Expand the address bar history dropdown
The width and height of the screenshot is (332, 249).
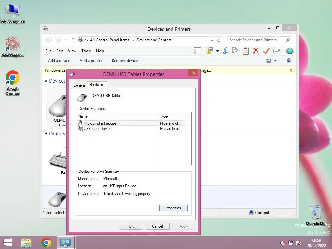(211, 40)
